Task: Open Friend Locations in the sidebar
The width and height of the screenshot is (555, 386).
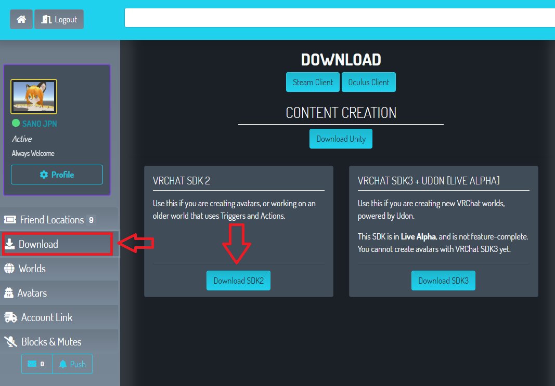Action: (59, 220)
